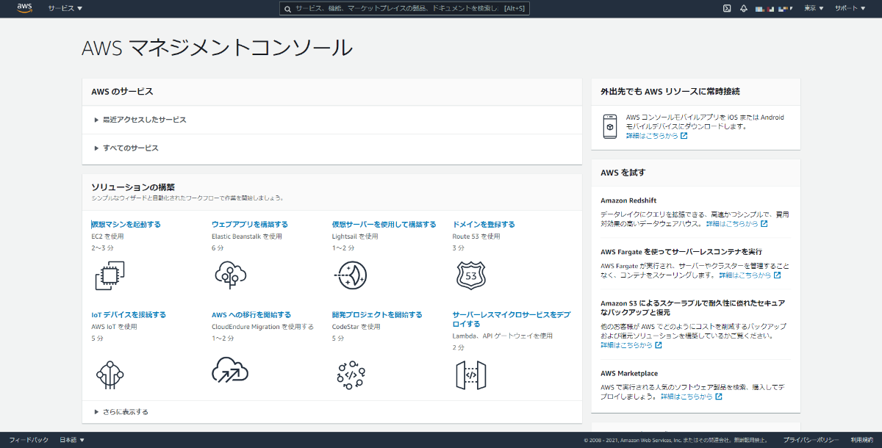Click the CodeStar code project icon

pos(351,374)
